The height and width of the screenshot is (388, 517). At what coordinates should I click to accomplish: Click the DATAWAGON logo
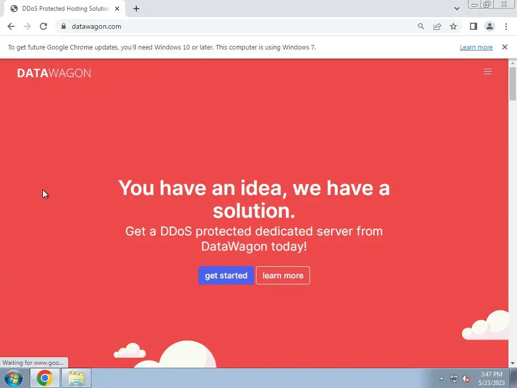pyautogui.click(x=54, y=73)
